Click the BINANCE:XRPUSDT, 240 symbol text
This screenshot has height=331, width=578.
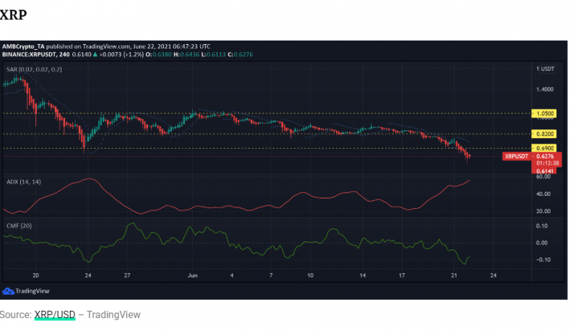pyautogui.click(x=35, y=54)
